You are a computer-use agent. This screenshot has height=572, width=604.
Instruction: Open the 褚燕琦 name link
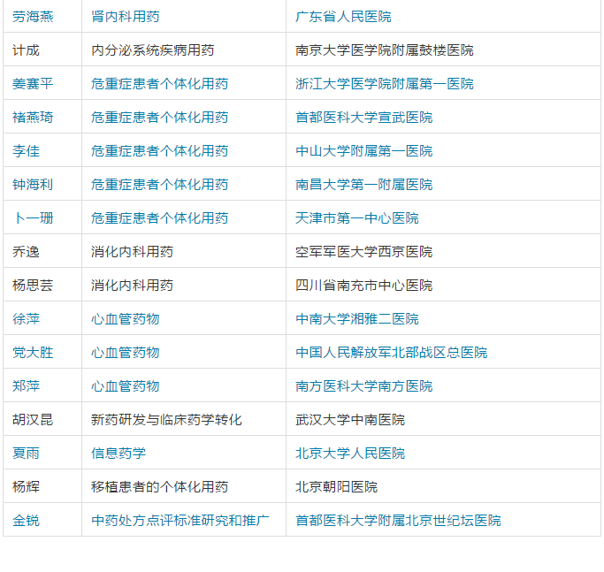pyautogui.click(x=33, y=117)
